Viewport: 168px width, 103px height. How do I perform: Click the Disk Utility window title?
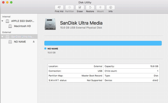pyautogui.click(x=85, y=2)
